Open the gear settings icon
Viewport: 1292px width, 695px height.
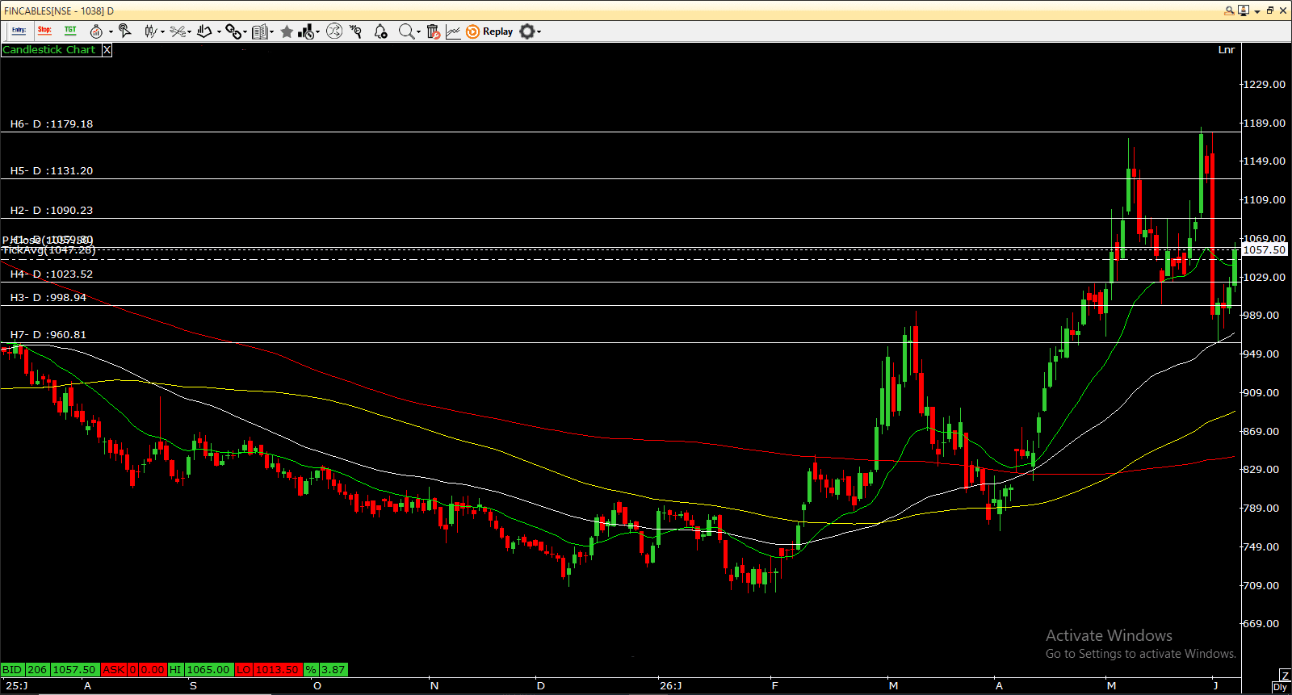526,31
